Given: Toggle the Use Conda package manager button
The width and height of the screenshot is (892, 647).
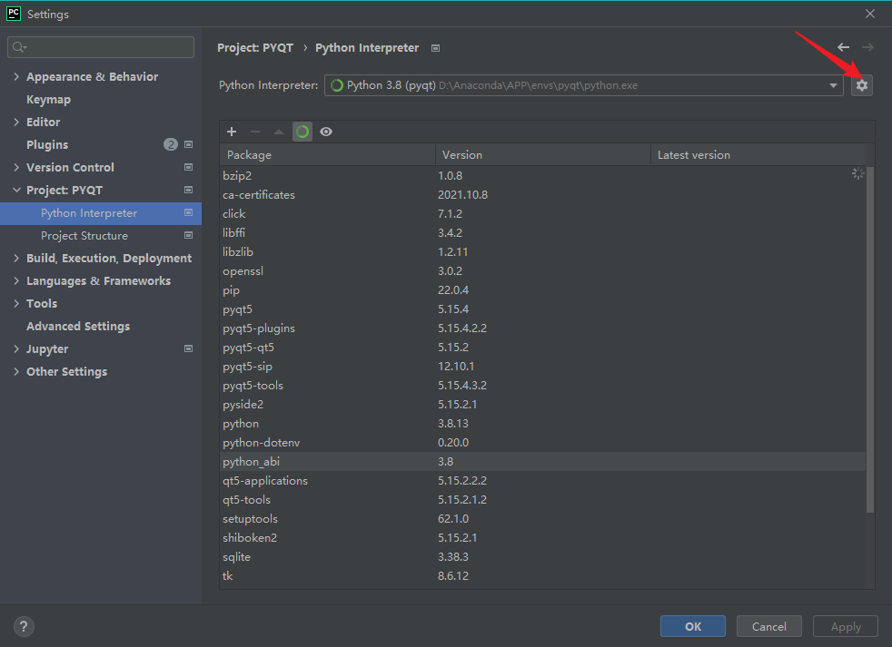Looking at the screenshot, I should 302,132.
